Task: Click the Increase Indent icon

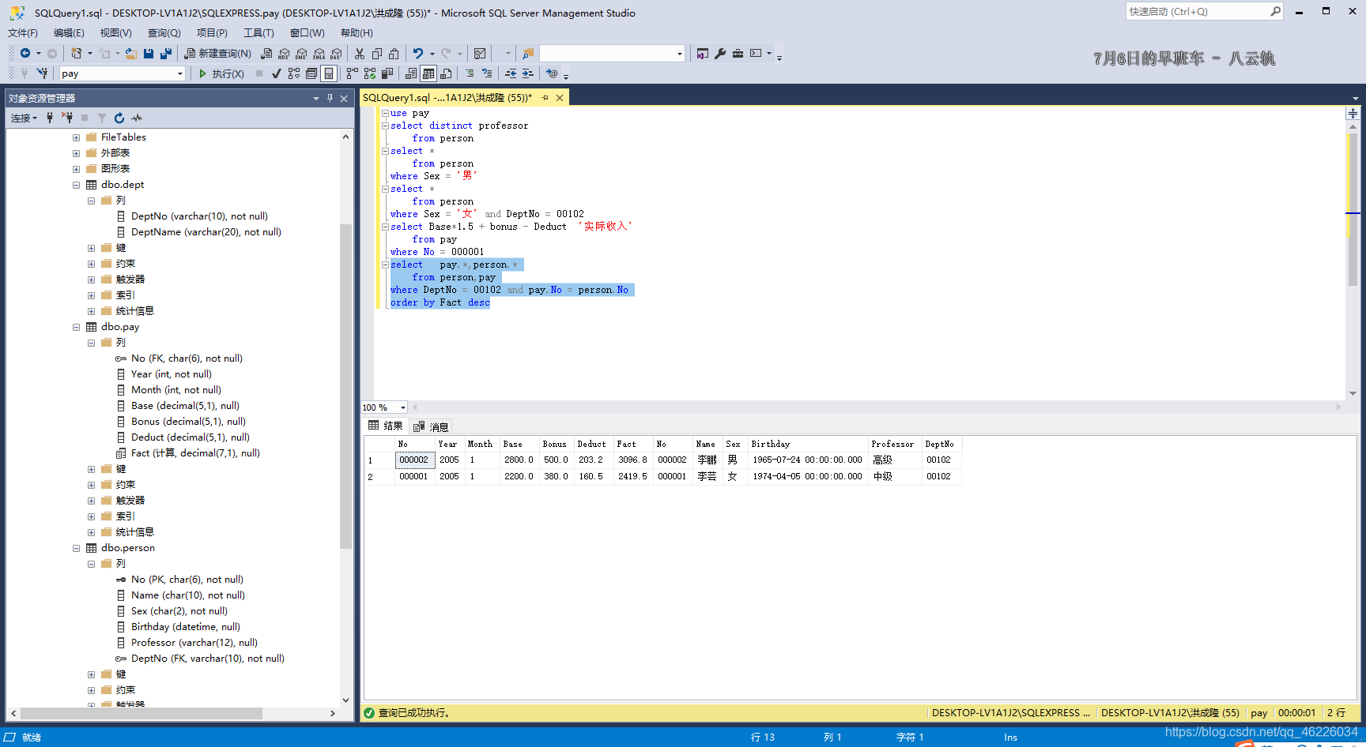Action: 528,73
